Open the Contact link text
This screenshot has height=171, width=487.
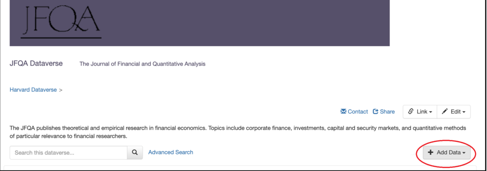(x=358, y=112)
